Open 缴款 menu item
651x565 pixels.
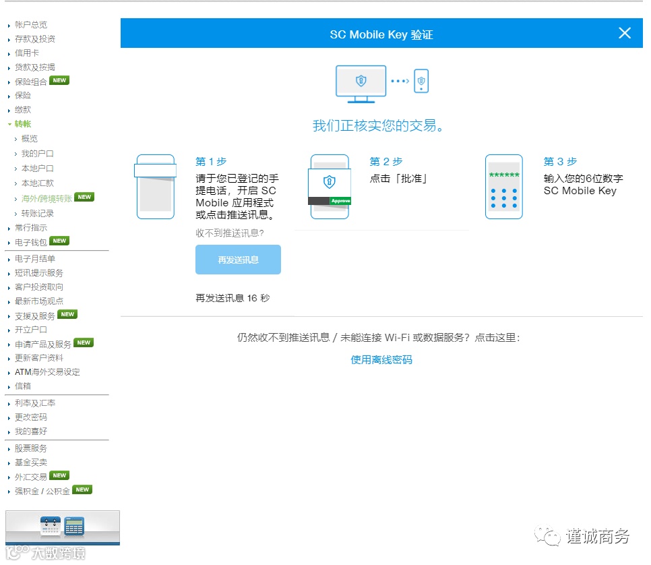point(23,110)
